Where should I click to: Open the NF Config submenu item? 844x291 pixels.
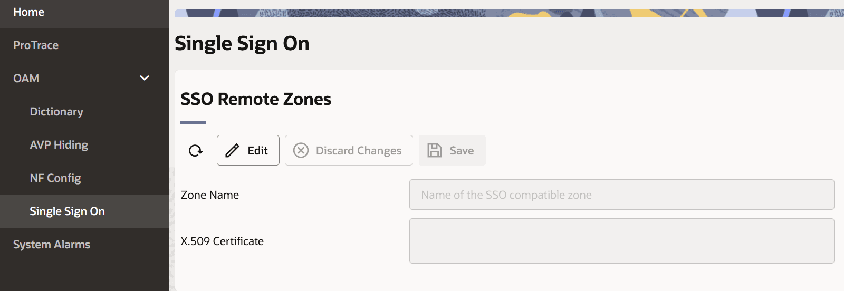click(x=55, y=178)
